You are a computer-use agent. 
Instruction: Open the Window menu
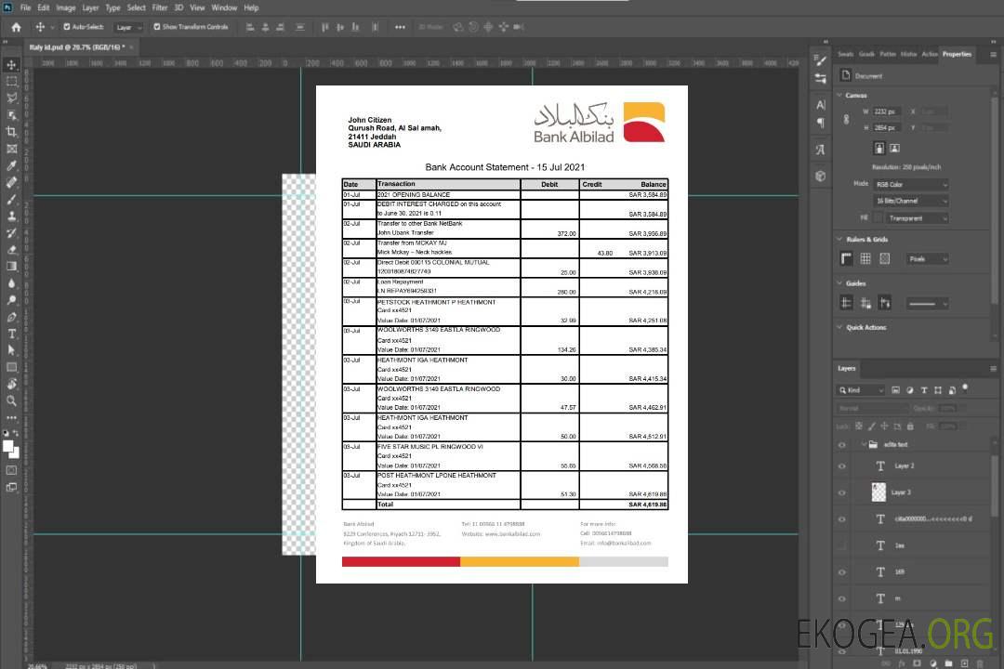224,7
